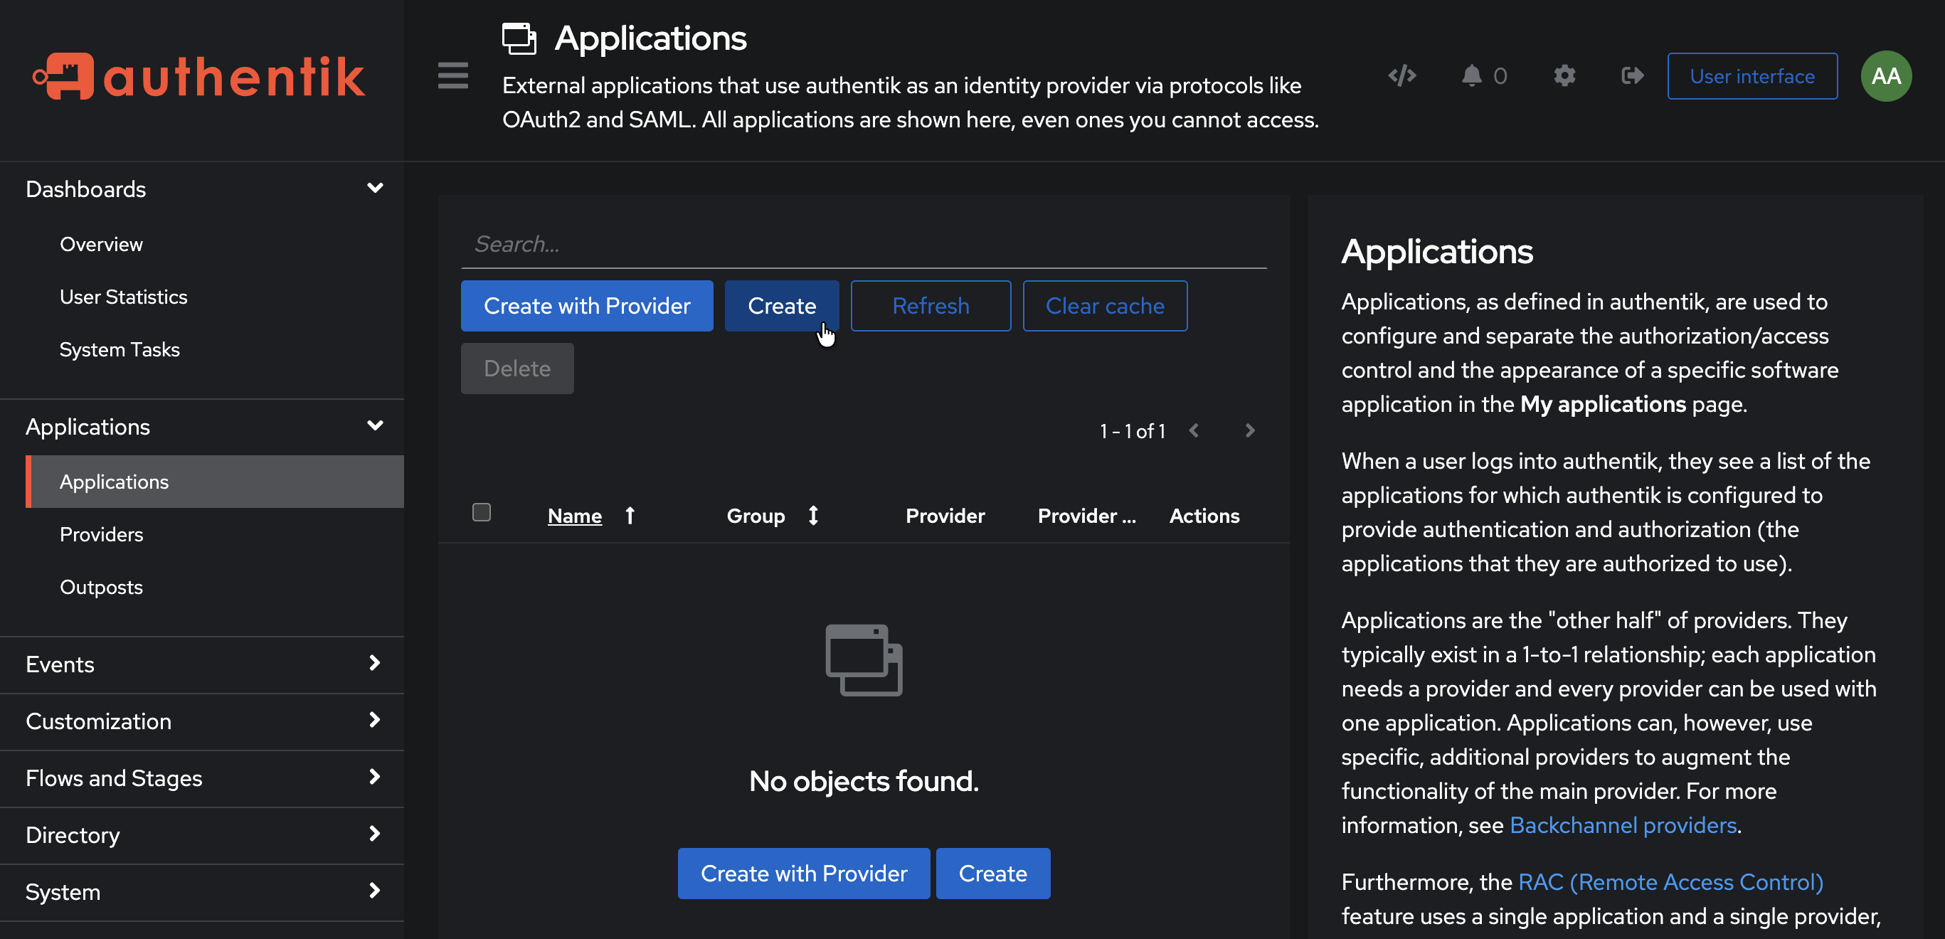Click the Create with Provider button
This screenshot has height=939, width=1945.
[587, 306]
